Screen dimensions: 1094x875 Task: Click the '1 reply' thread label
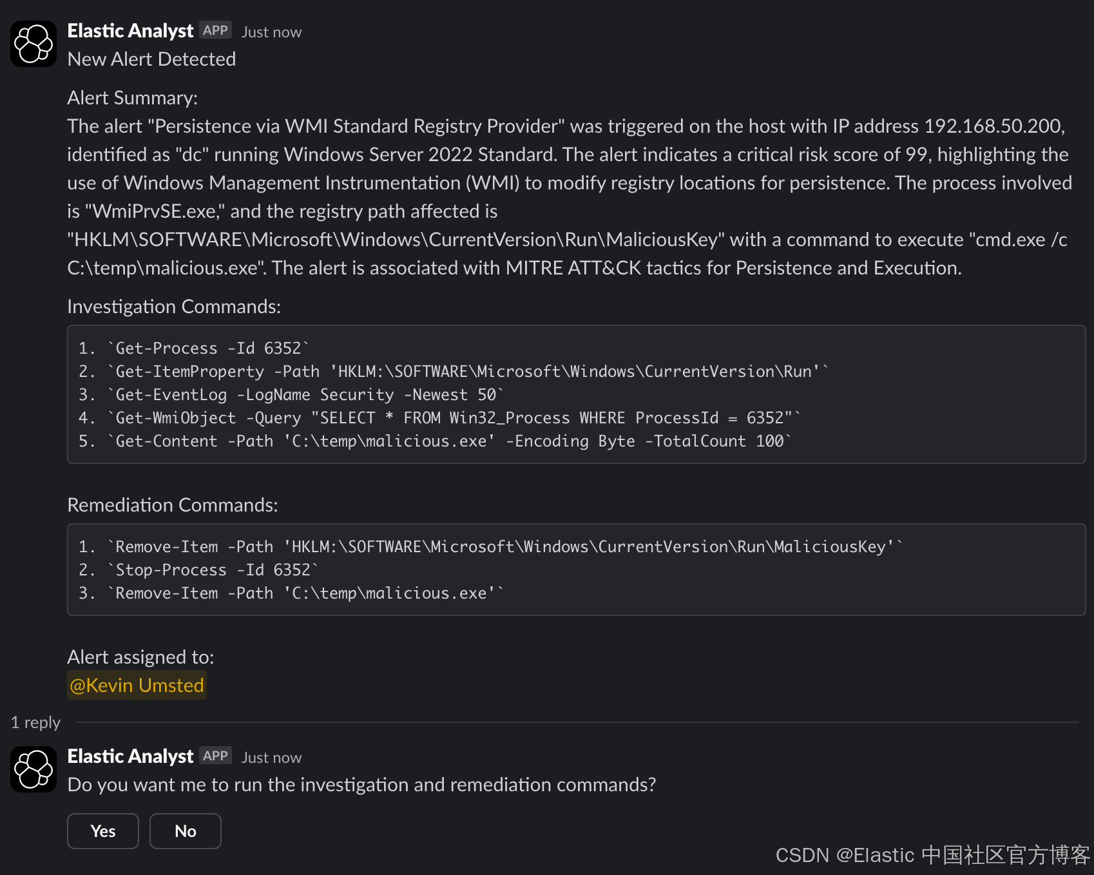(x=35, y=722)
